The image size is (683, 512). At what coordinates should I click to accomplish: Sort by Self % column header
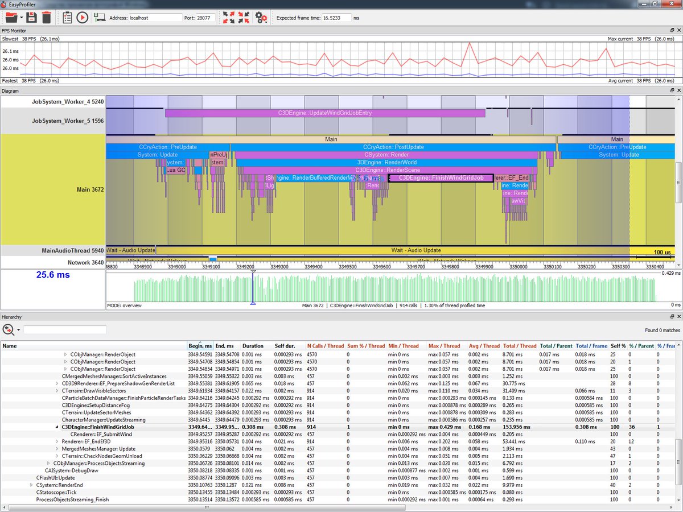[618, 346]
